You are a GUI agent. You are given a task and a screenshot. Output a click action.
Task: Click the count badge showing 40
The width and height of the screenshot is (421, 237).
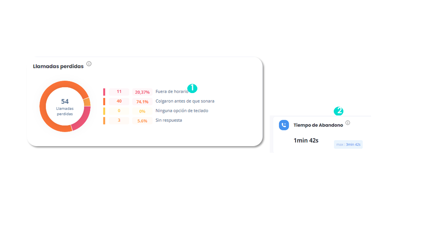(119, 101)
